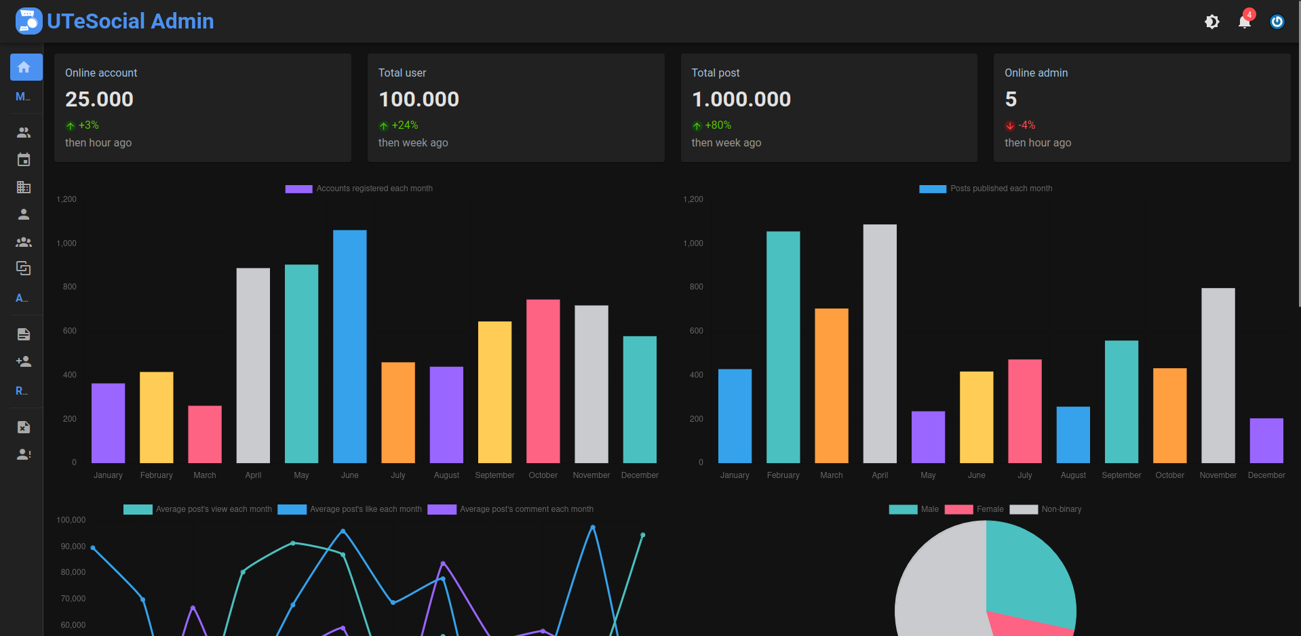
Task: Click the UTeSocial Admin logo title
Action: (x=130, y=21)
